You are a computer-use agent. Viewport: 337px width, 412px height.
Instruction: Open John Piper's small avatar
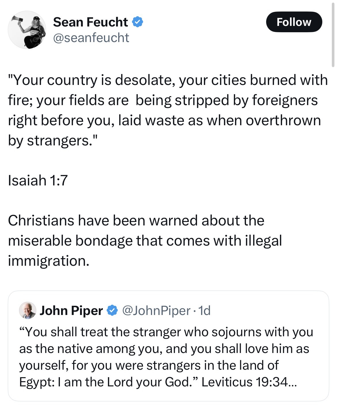click(28, 310)
